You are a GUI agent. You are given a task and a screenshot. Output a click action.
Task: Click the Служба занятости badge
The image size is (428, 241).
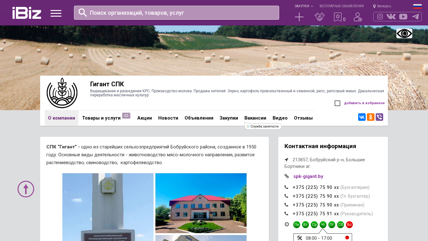pyautogui.click(x=263, y=126)
